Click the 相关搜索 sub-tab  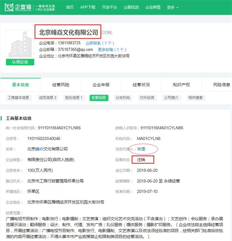pyautogui.click(x=195, y=97)
